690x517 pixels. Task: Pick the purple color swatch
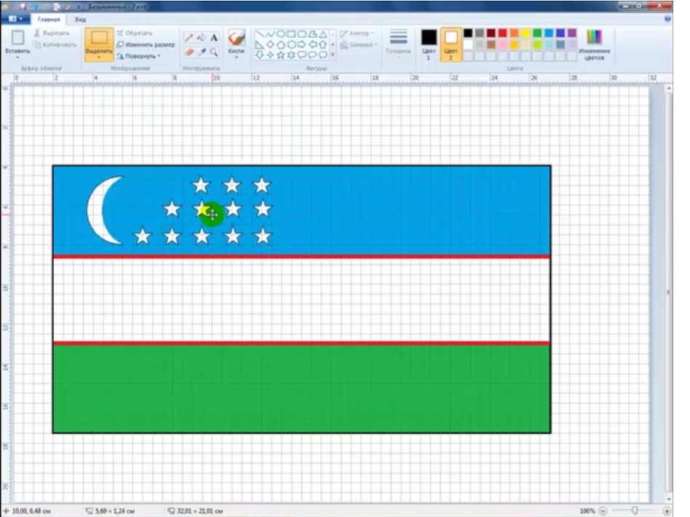571,33
